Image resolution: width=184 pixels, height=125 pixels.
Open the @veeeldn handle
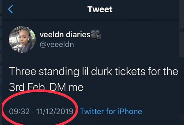[x=56, y=44]
